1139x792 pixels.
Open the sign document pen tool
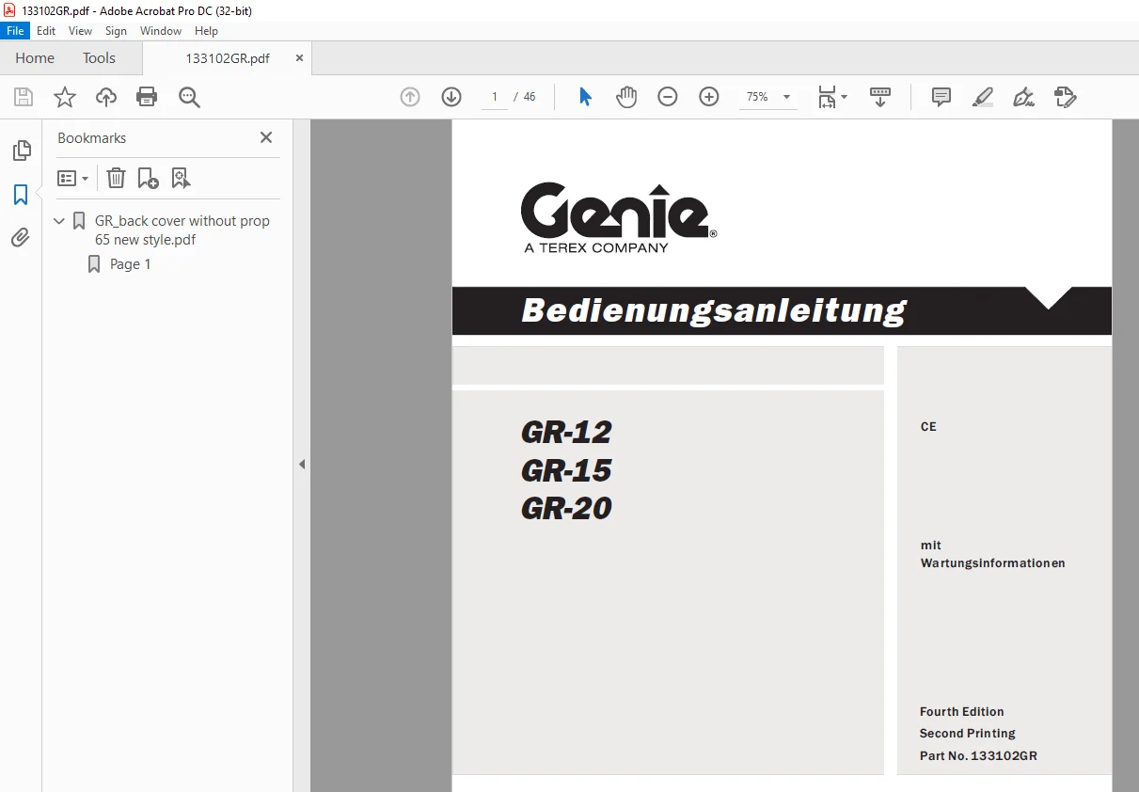click(x=1023, y=97)
